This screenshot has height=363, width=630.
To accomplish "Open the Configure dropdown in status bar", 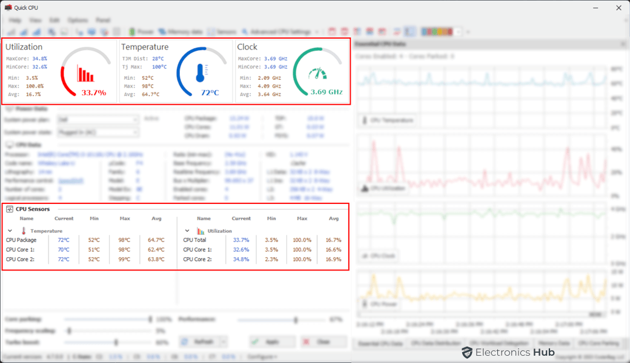I will pos(262,356).
